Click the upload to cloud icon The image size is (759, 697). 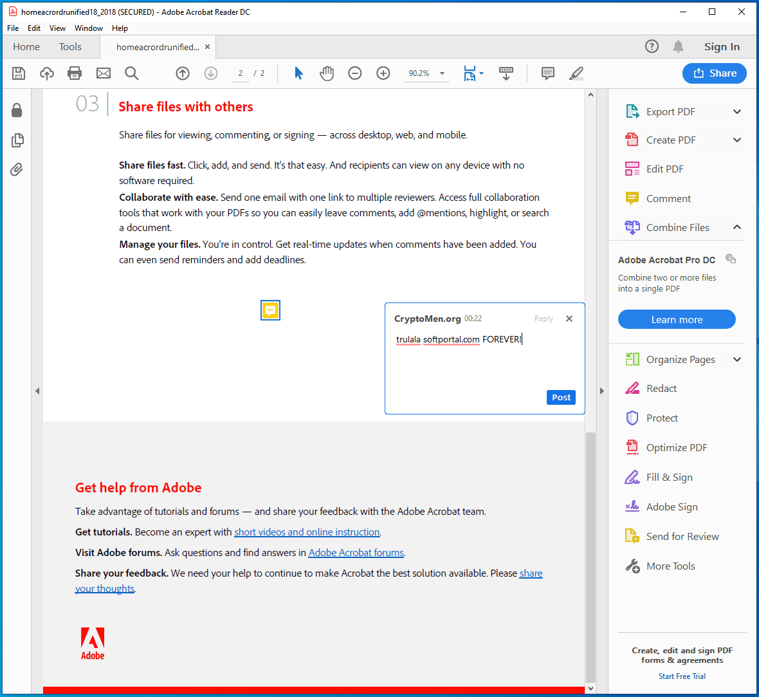pos(46,73)
